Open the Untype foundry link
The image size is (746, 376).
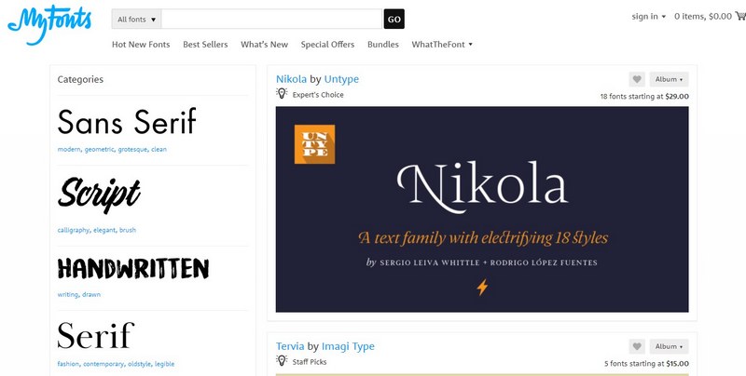[x=341, y=79]
